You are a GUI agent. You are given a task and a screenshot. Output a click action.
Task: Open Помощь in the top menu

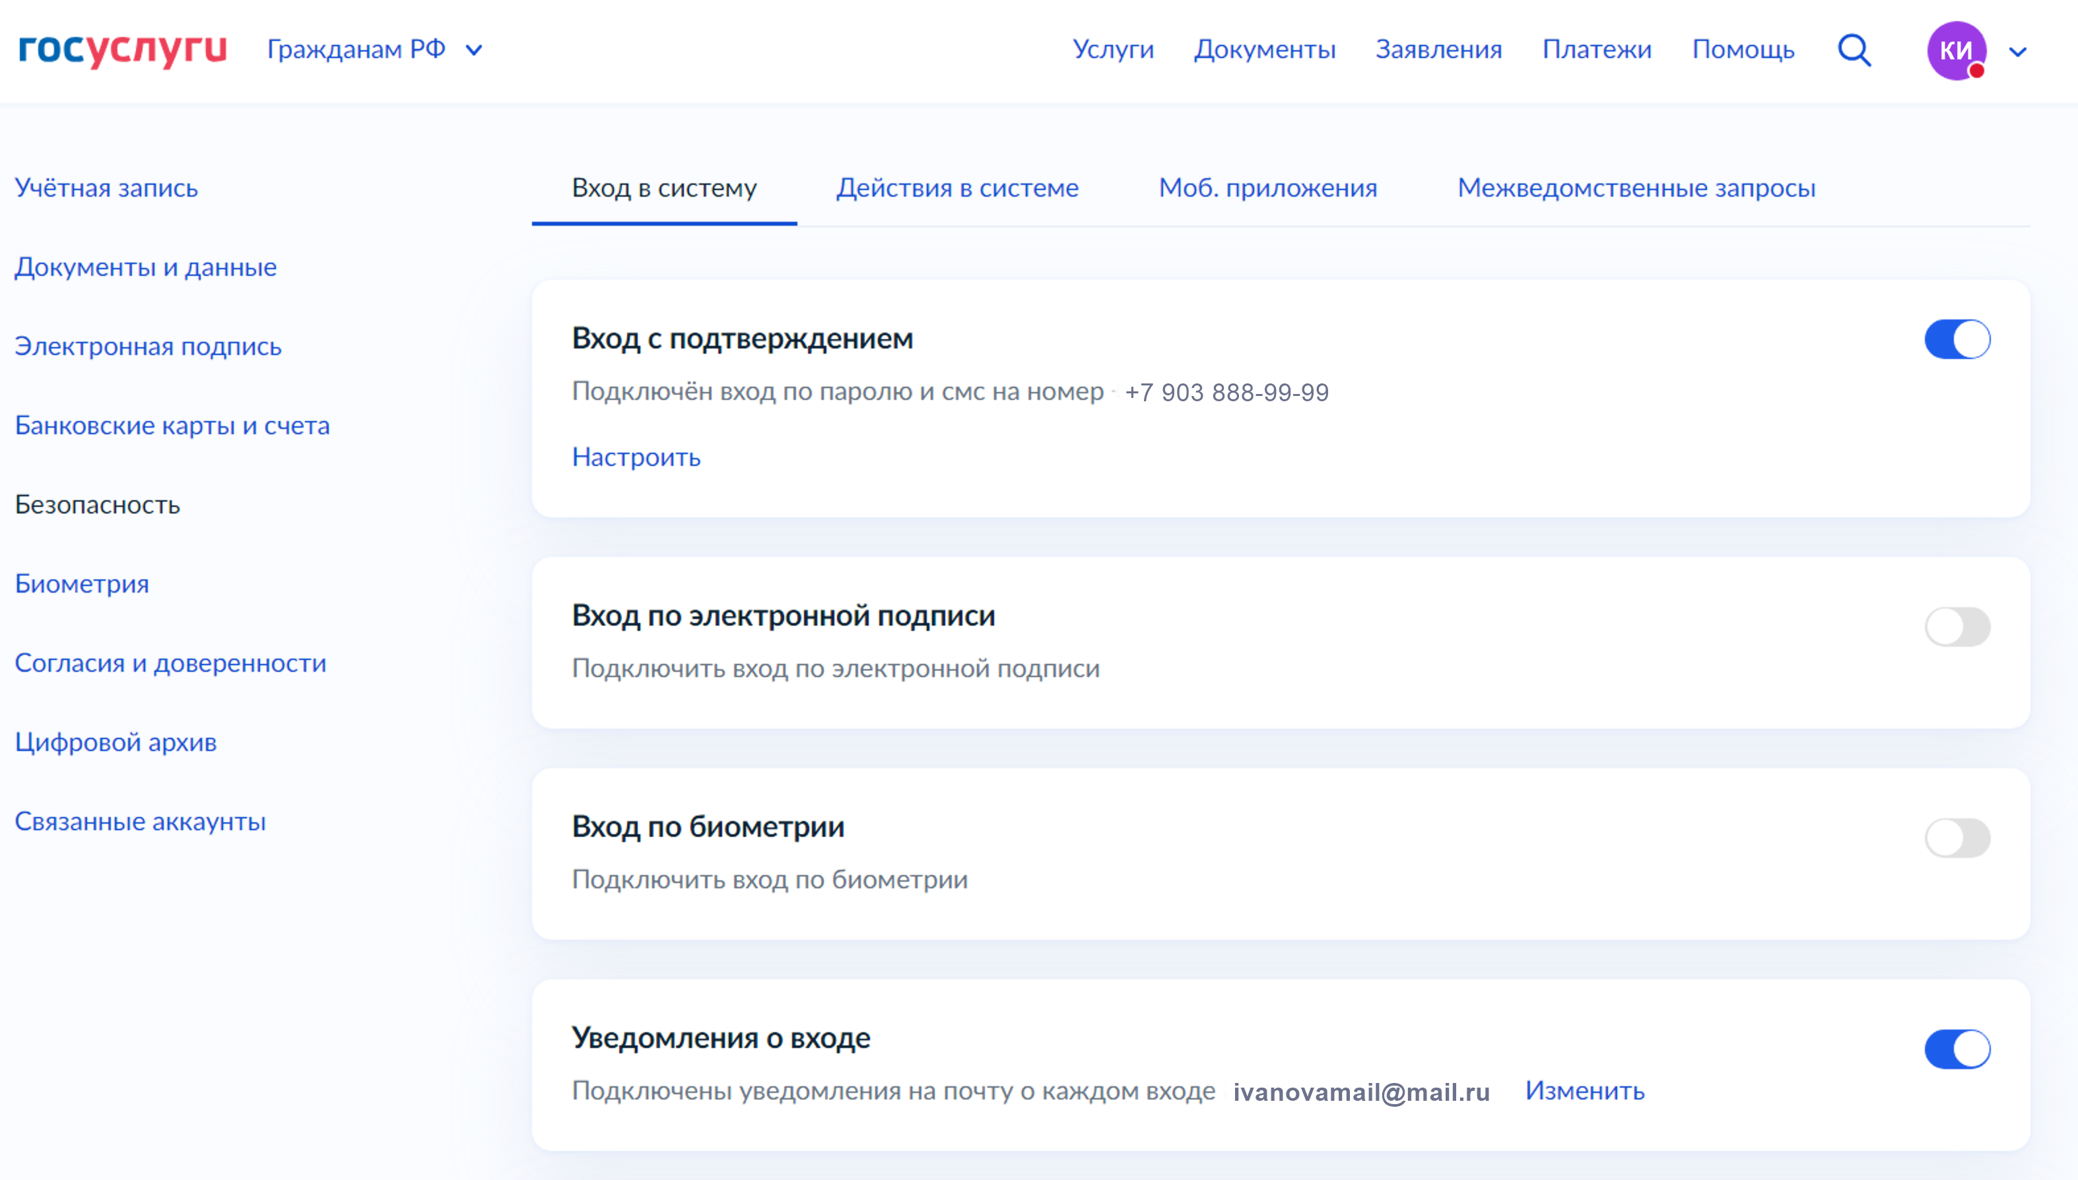click(x=1743, y=49)
